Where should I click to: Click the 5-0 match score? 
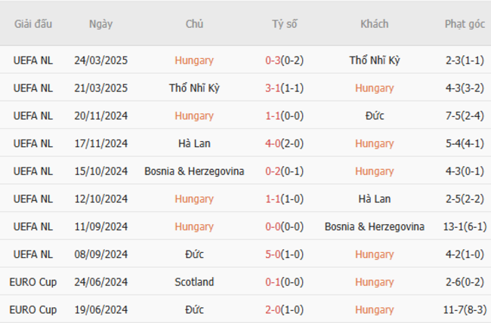click(x=273, y=254)
